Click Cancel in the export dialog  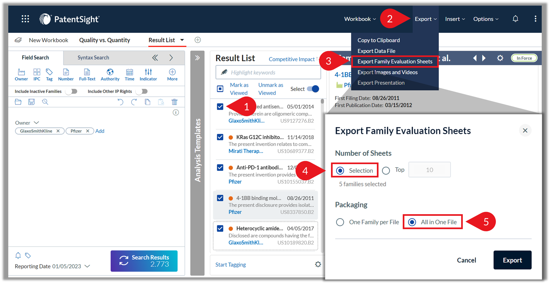point(466,260)
